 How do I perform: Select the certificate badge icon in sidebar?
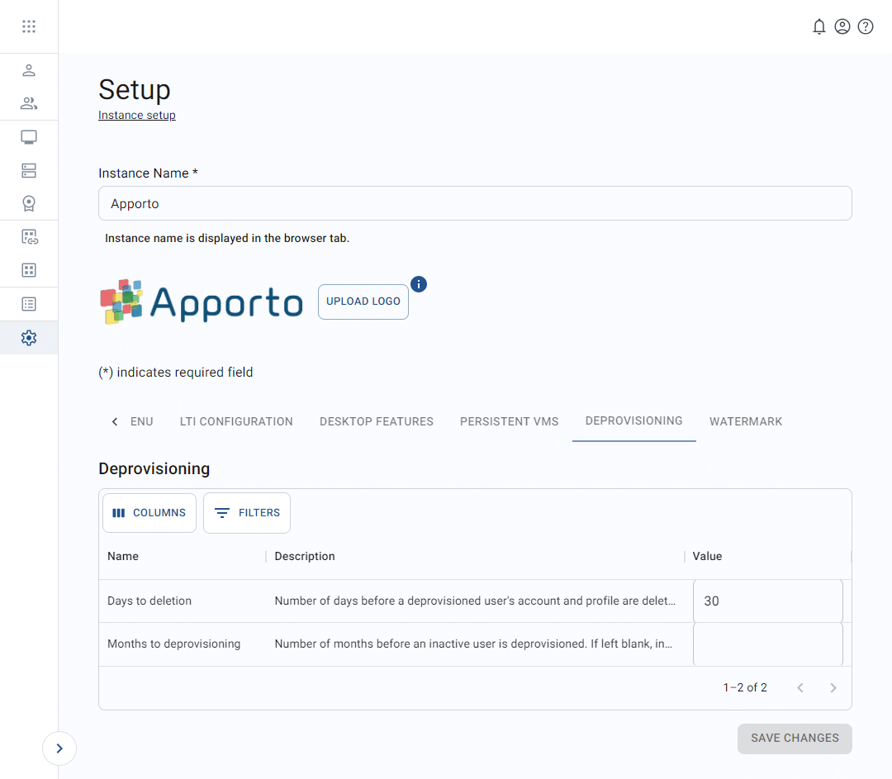point(29,202)
